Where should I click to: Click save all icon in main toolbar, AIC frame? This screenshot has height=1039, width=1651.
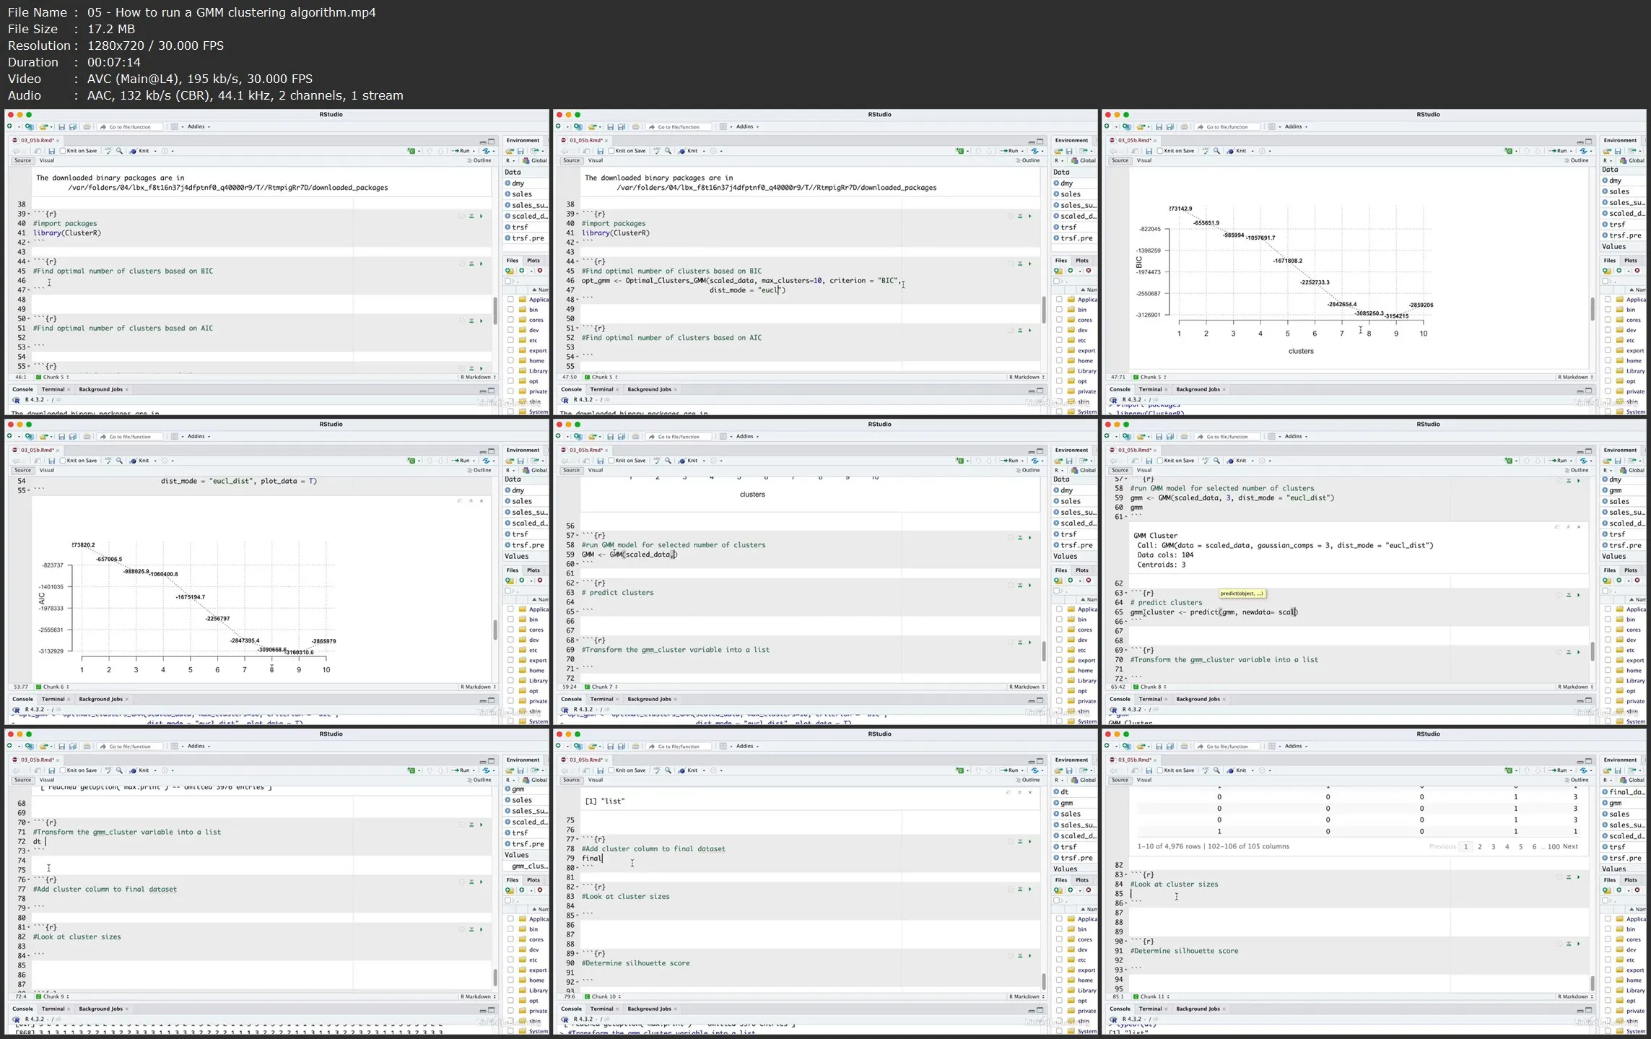coord(73,437)
